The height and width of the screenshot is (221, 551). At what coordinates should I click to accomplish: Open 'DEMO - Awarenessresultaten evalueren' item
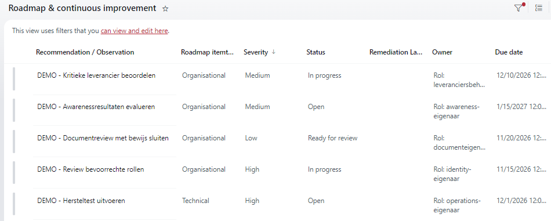coord(96,107)
